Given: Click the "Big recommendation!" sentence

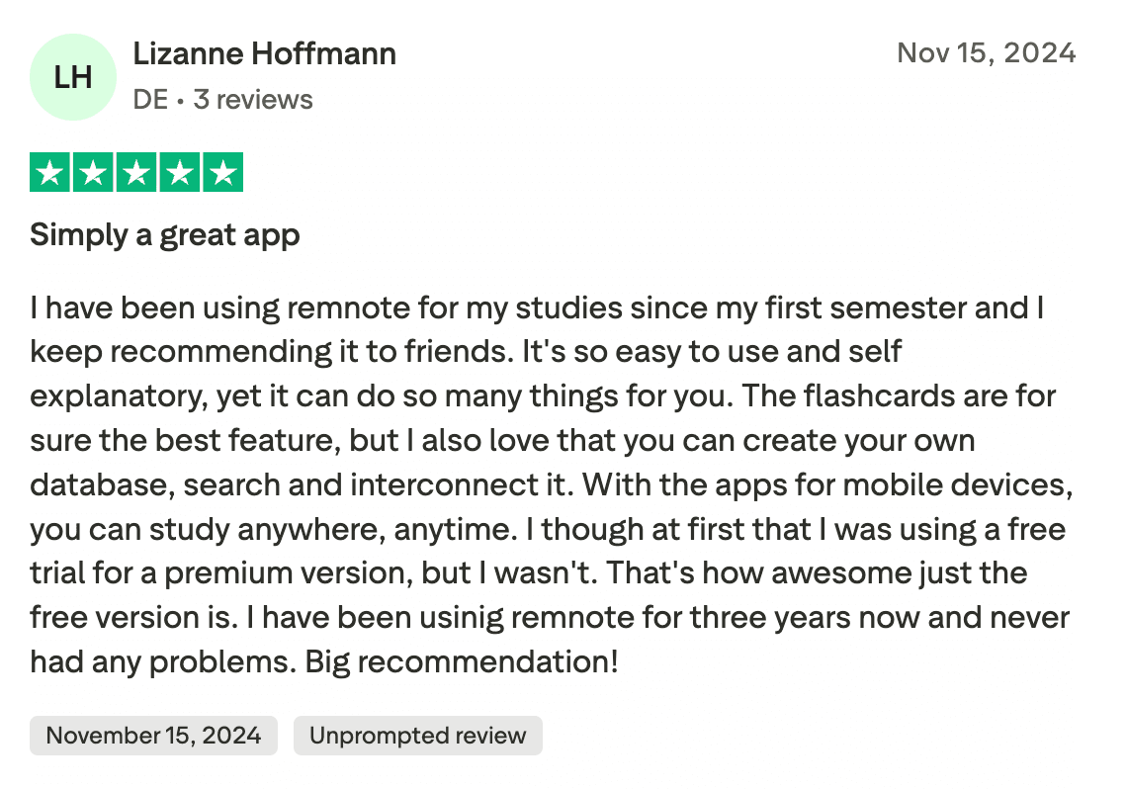Looking at the screenshot, I should pyautogui.click(x=462, y=661).
